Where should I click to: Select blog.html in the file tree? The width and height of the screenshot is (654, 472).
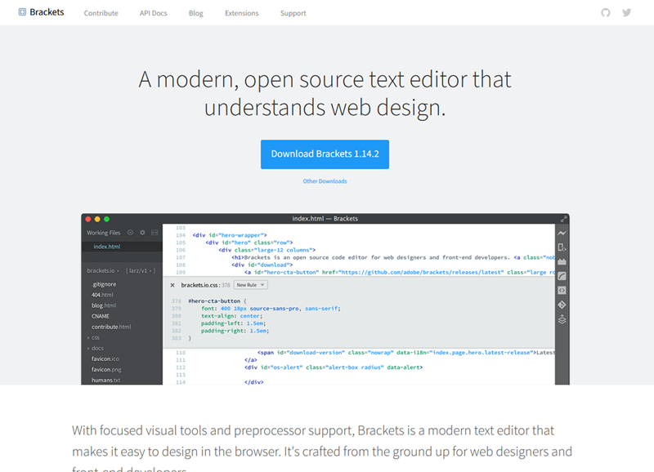(x=104, y=305)
